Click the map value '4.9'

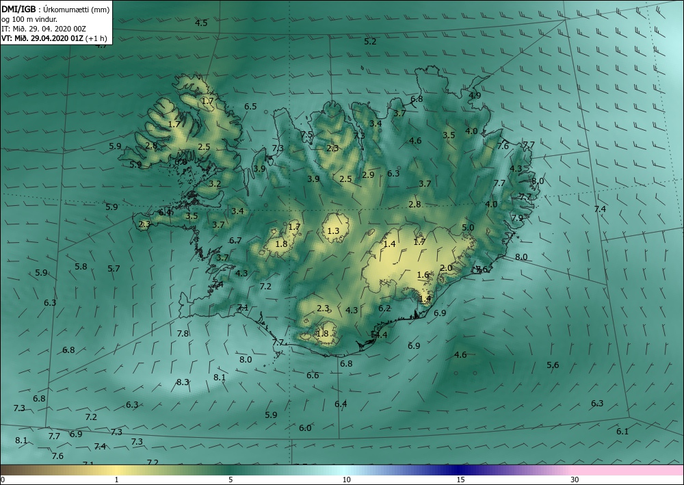coord(475,95)
